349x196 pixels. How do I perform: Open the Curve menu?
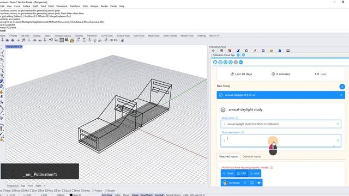tap(17, 6)
